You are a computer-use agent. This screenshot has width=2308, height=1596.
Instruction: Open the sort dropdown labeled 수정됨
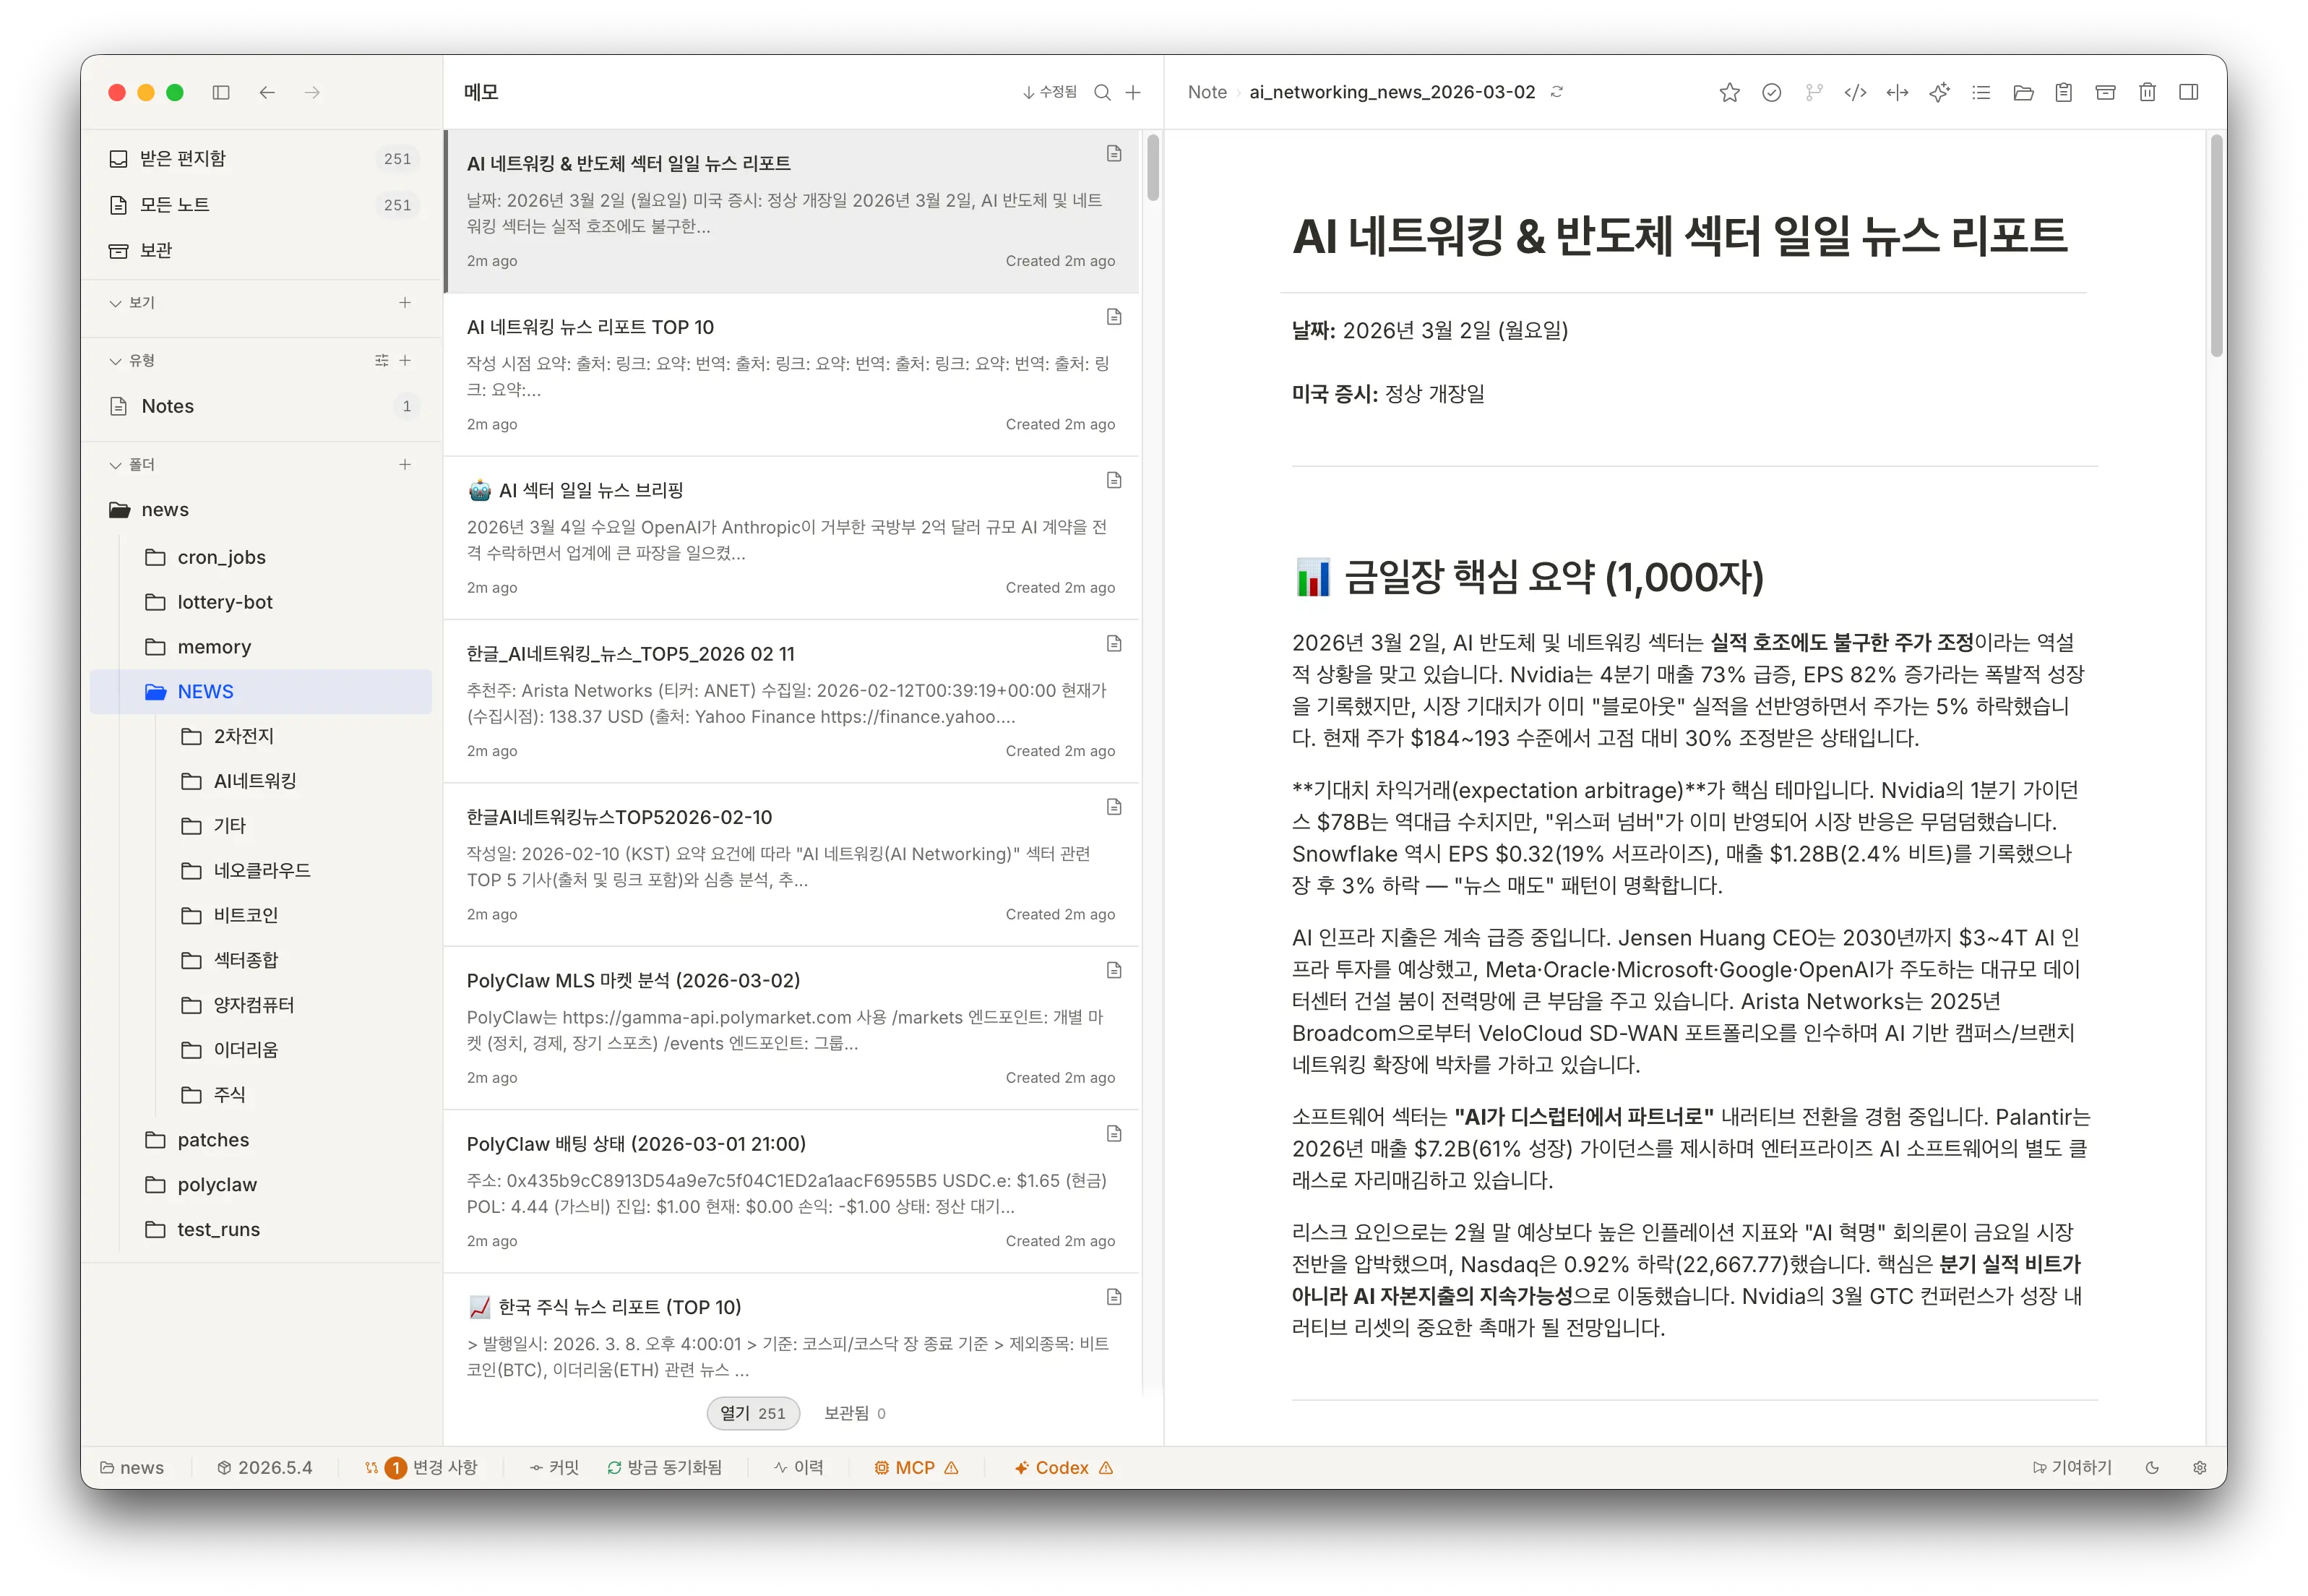[1049, 93]
